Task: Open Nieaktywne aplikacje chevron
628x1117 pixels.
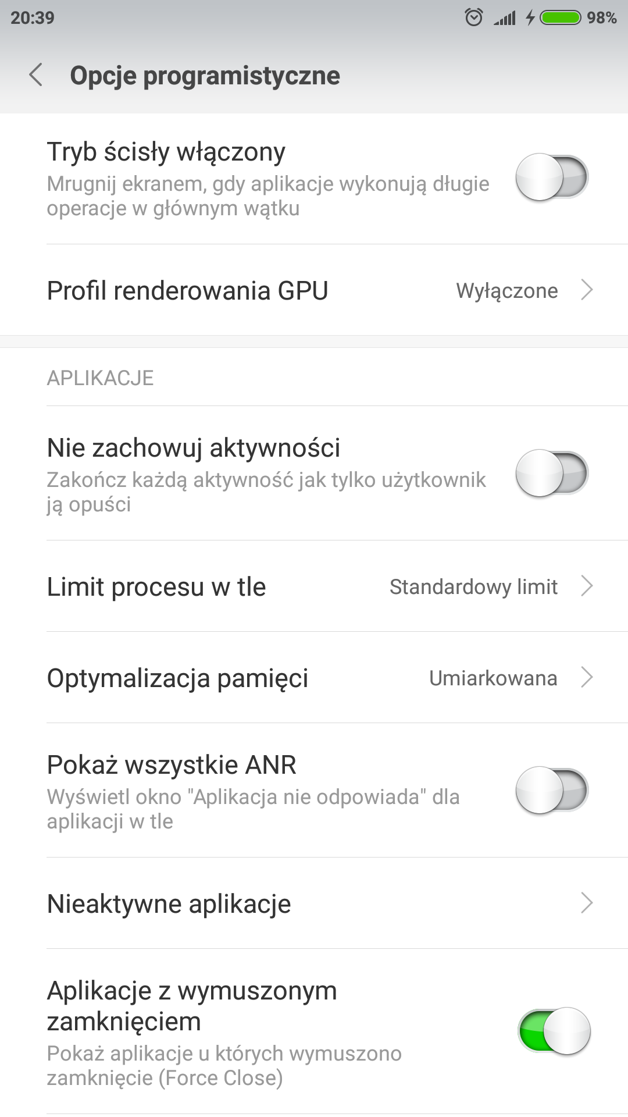Action: [x=587, y=903]
